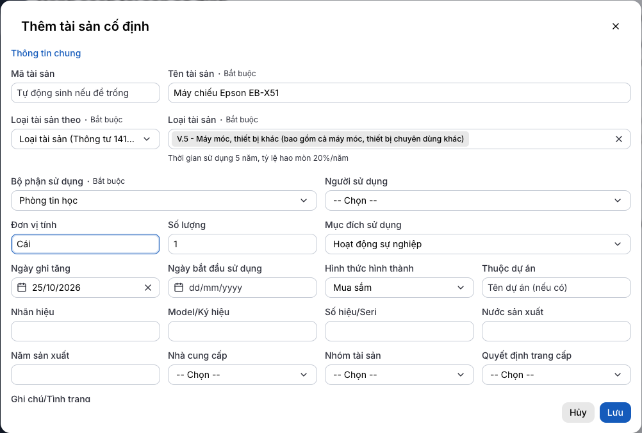Focus the Đơn vị tính field
The image size is (642, 433).
(x=85, y=244)
